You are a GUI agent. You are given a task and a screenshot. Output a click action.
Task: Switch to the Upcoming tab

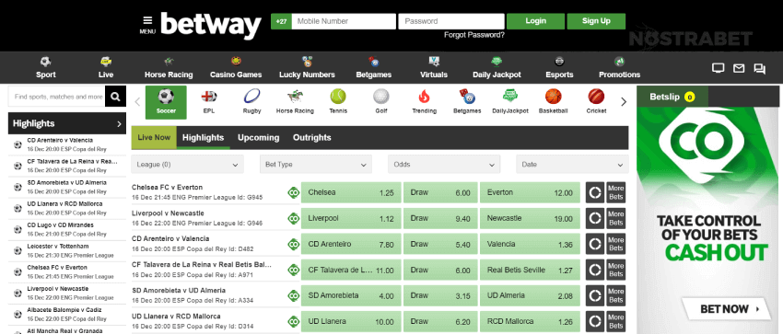tap(259, 138)
